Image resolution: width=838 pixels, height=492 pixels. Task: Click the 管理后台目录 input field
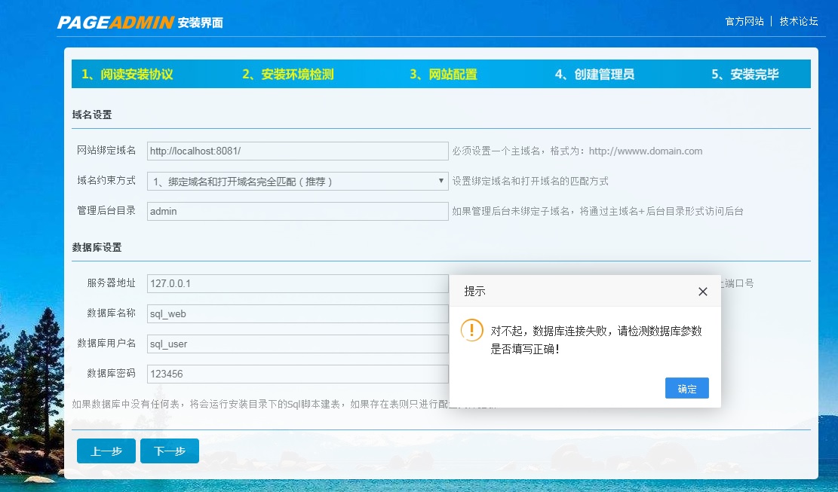[x=297, y=211]
